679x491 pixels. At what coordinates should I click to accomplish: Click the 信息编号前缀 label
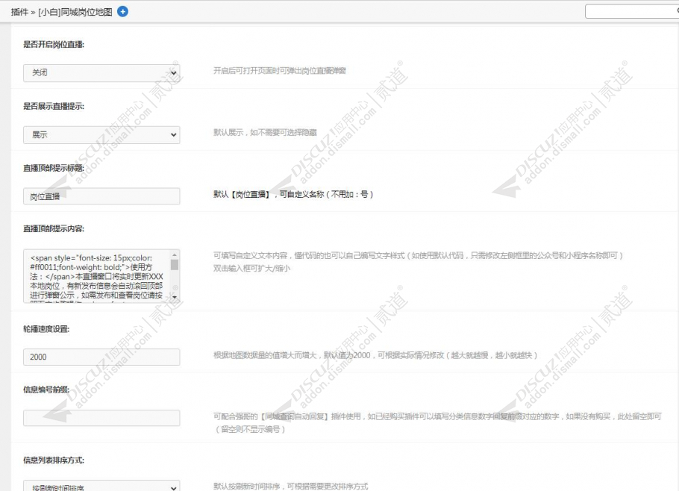46,390
